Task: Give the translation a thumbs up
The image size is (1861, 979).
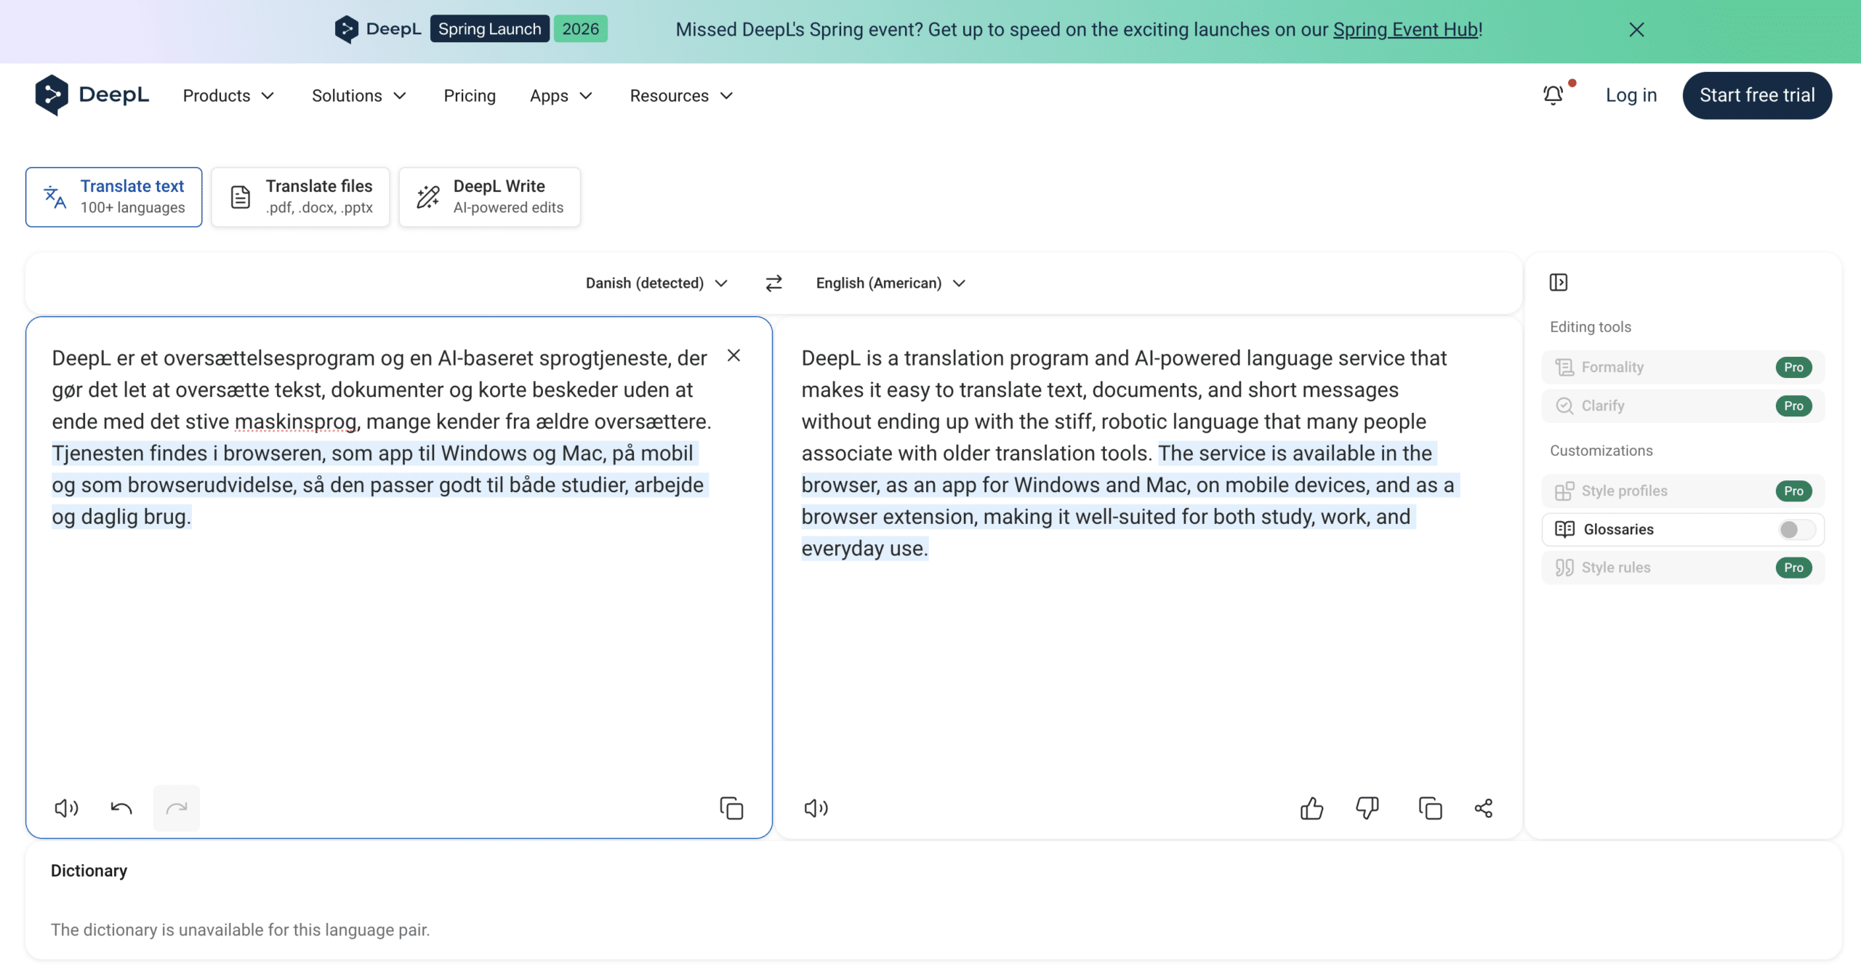Action: coord(1311,808)
